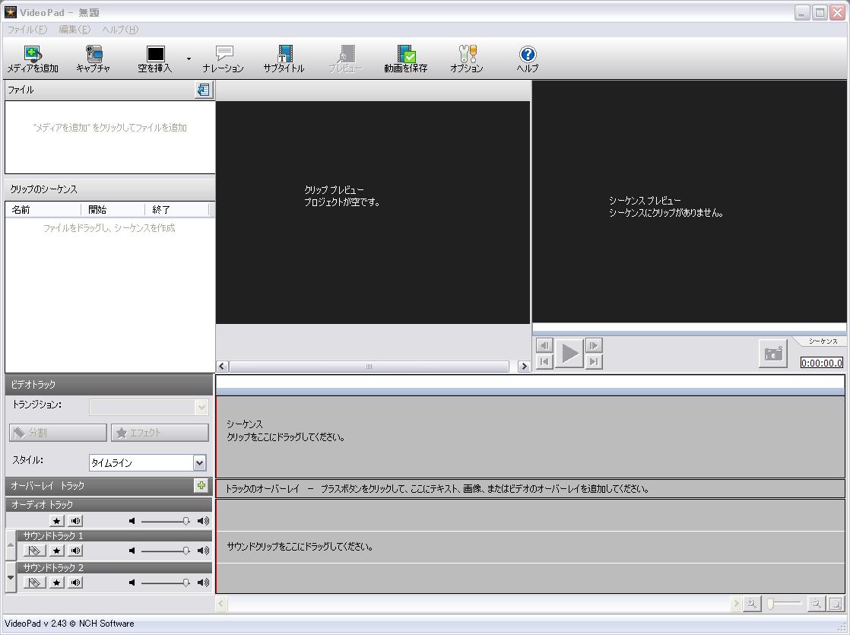
Task: Select the シーケンス tab under the preview
Action: (x=823, y=341)
